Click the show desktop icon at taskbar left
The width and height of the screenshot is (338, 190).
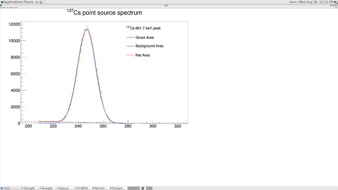point(2,188)
